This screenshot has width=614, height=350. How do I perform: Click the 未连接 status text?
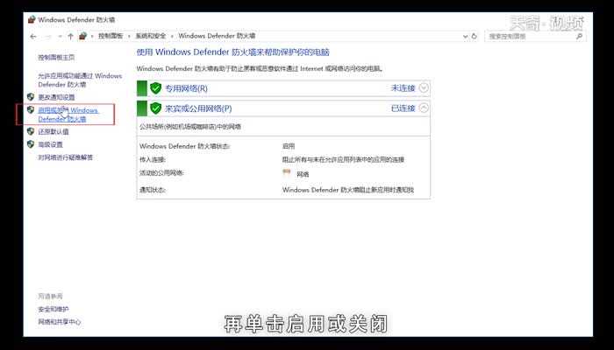(403, 88)
